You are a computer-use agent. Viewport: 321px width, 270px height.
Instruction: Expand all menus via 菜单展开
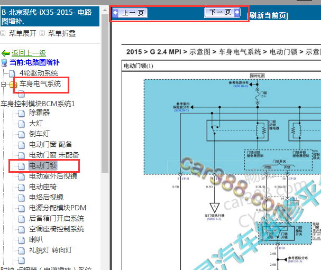pyautogui.click(x=23, y=33)
